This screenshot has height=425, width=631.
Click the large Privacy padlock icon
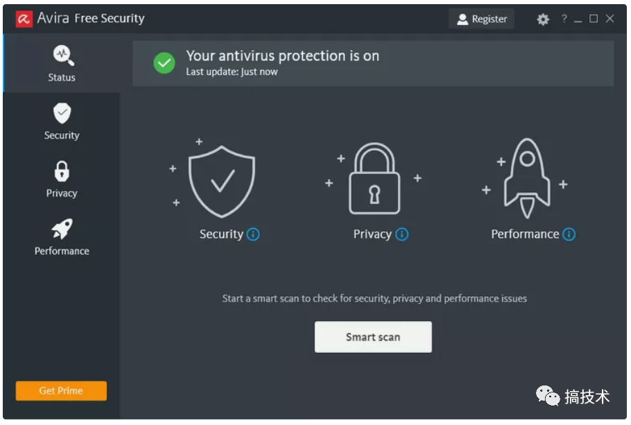(374, 178)
